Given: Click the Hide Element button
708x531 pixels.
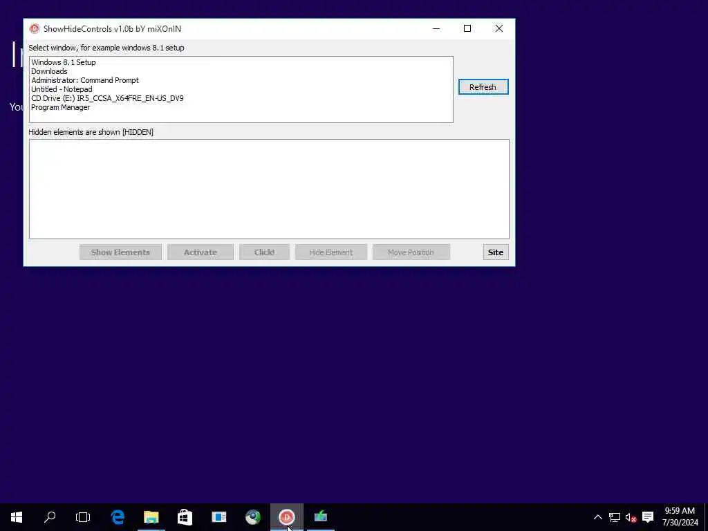Looking at the screenshot, I should (331, 252).
